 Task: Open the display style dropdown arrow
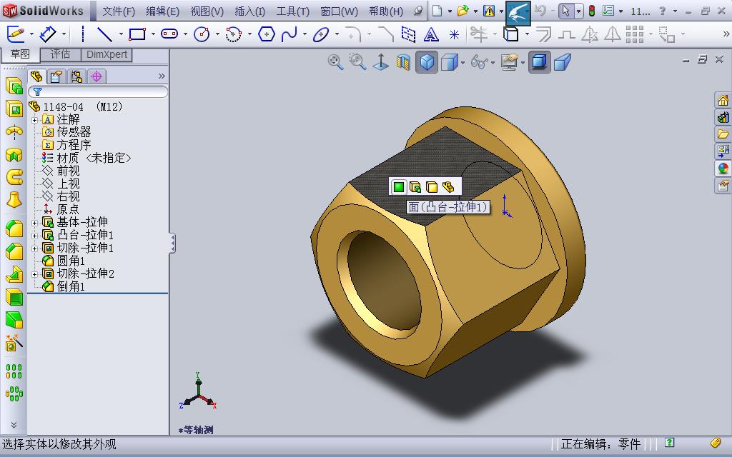point(463,63)
